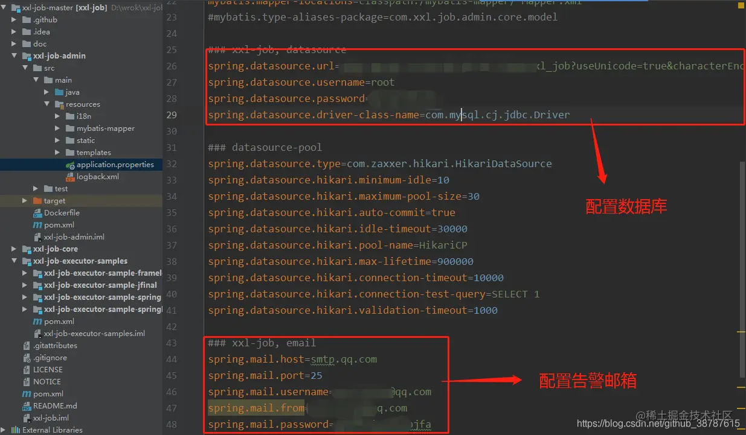The width and height of the screenshot is (746, 435).
Task: Click the README.md file icon
Action: 27,406
